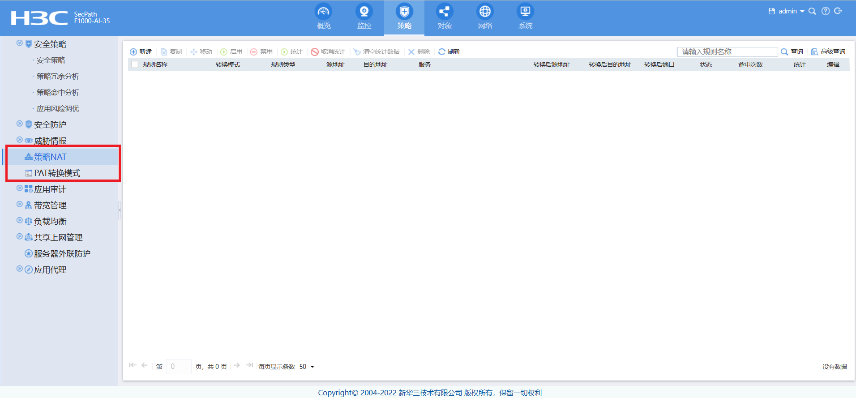Open 策略冗余分析 in the sidebar
Viewport: 856px width, 398px height.
click(58, 76)
